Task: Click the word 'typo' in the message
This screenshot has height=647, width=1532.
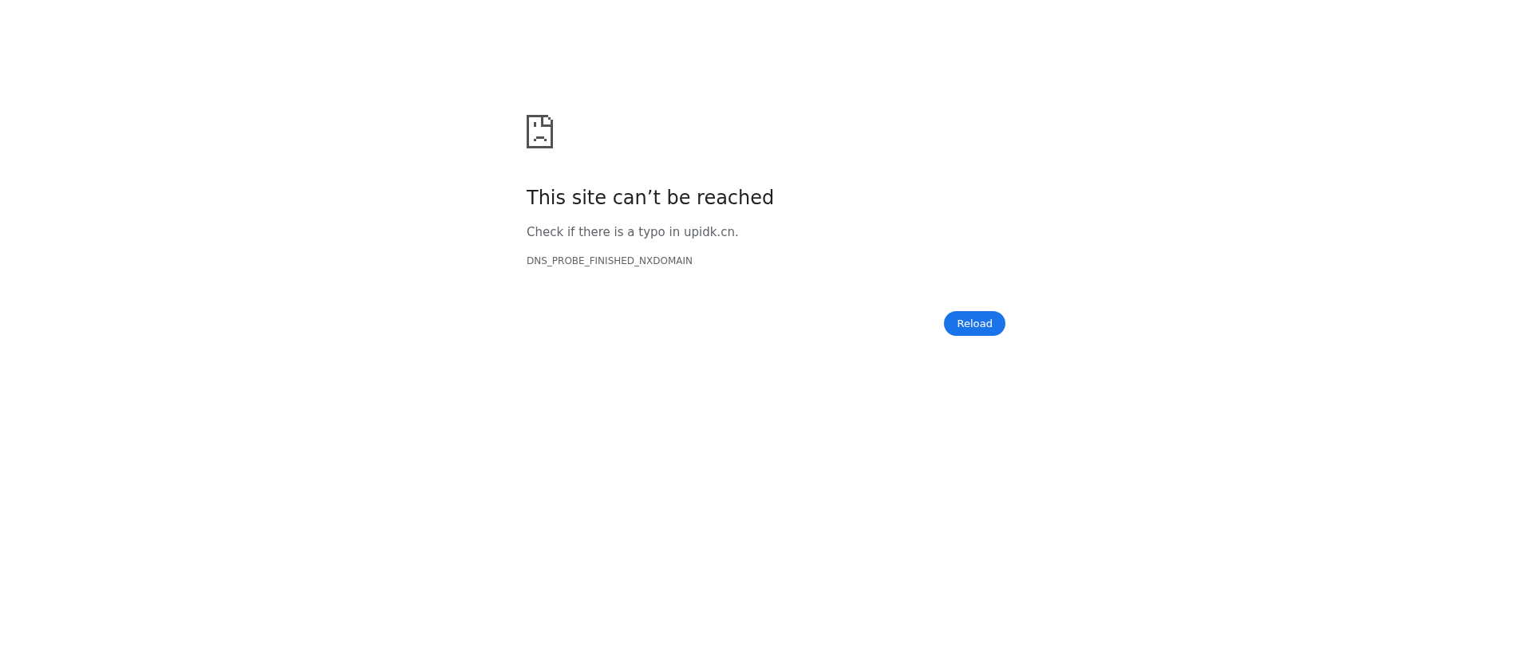Action: [652, 232]
